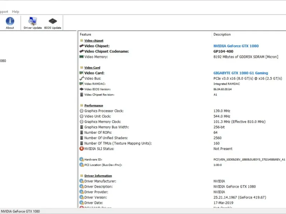Click the icon beside Video RAMDAC
The image size is (286, 214).
(x=82, y=84)
